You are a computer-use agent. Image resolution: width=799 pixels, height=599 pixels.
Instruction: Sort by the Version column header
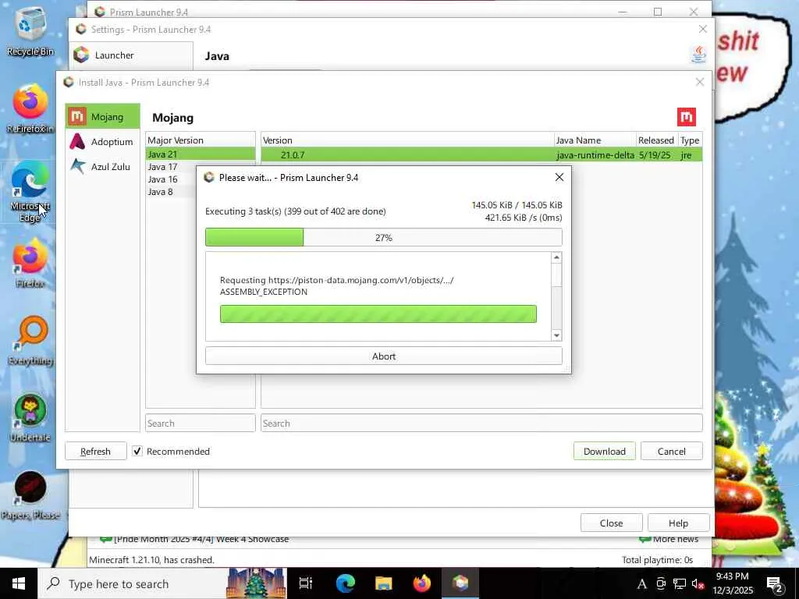[407, 140]
